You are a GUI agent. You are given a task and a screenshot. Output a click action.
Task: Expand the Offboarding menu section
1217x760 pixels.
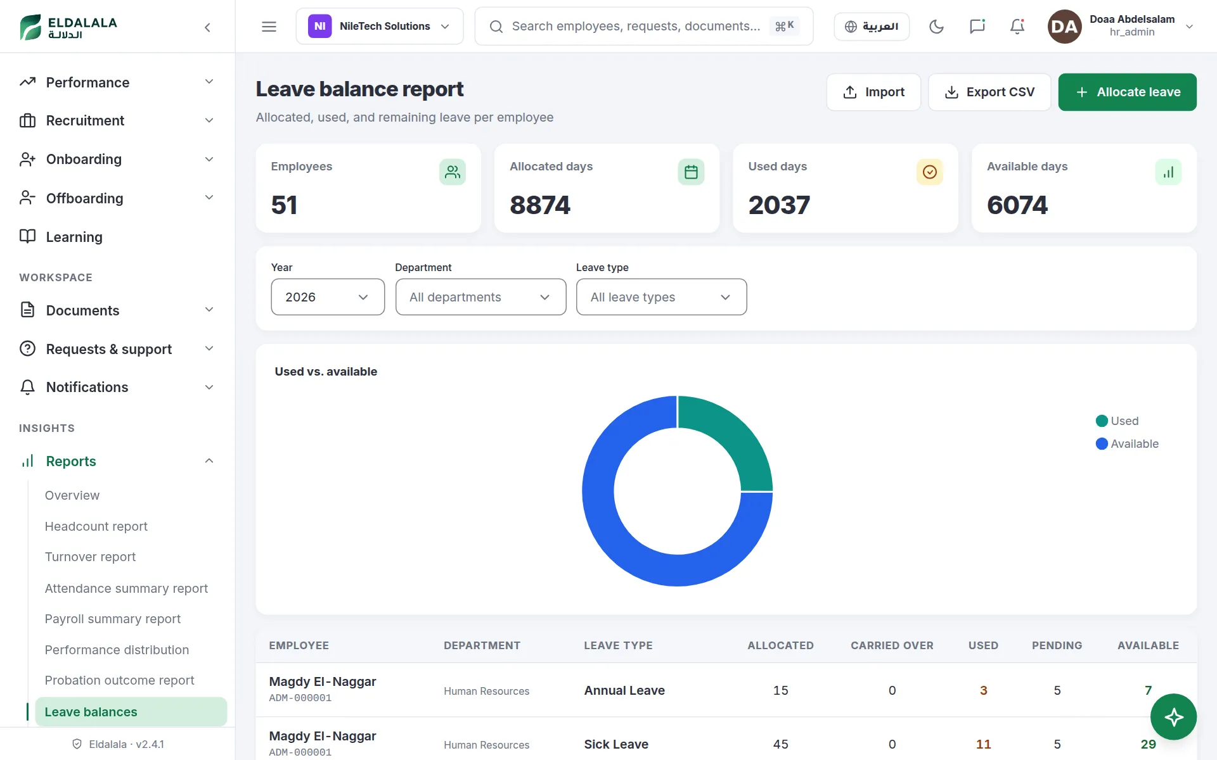[117, 198]
